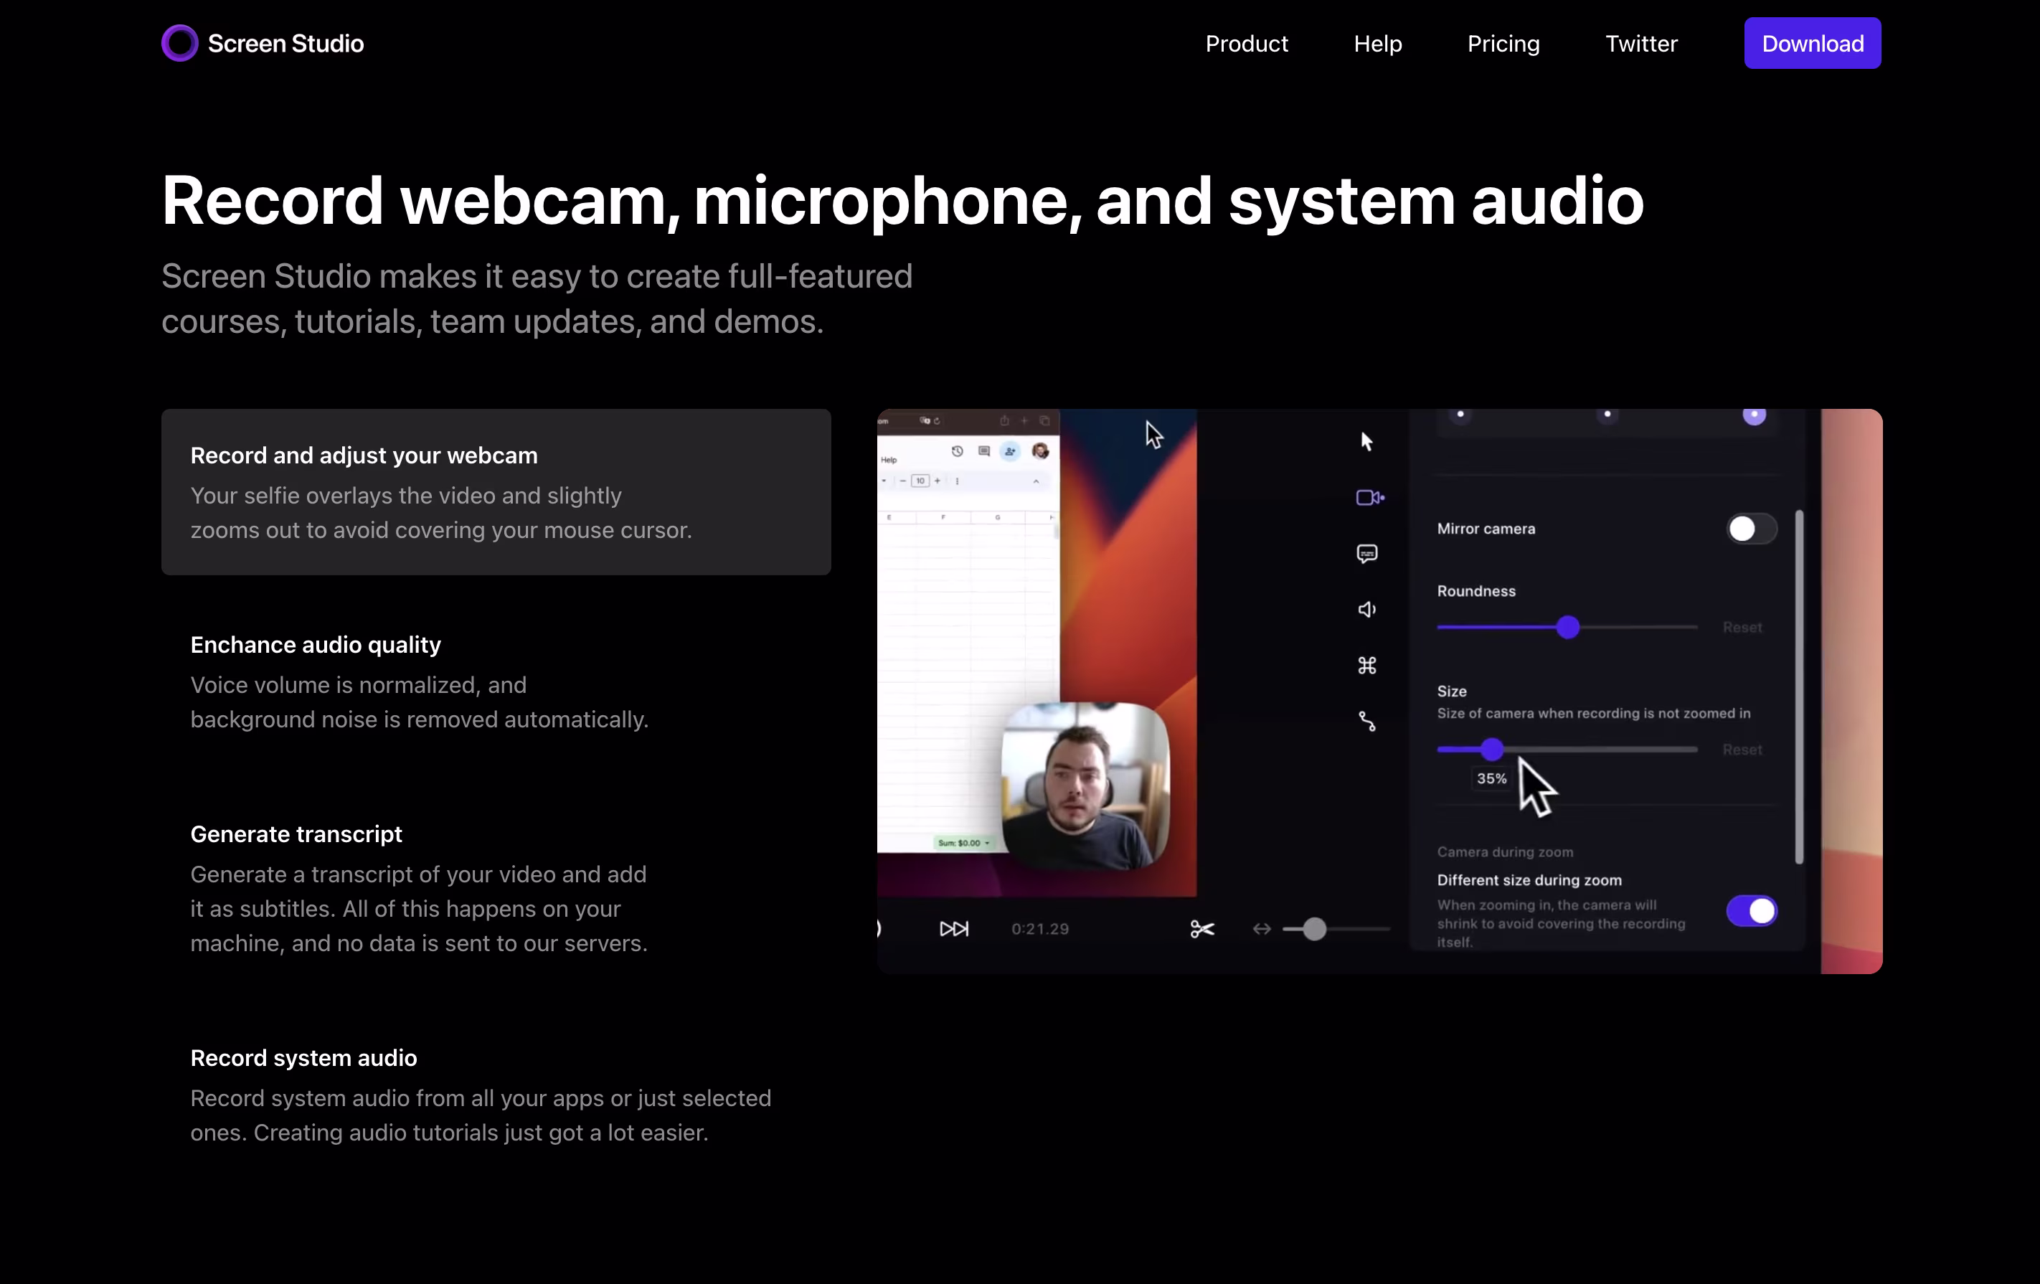Click the browser new tab plus icon
The image size is (2040, 1284).
coord(1024,420)
